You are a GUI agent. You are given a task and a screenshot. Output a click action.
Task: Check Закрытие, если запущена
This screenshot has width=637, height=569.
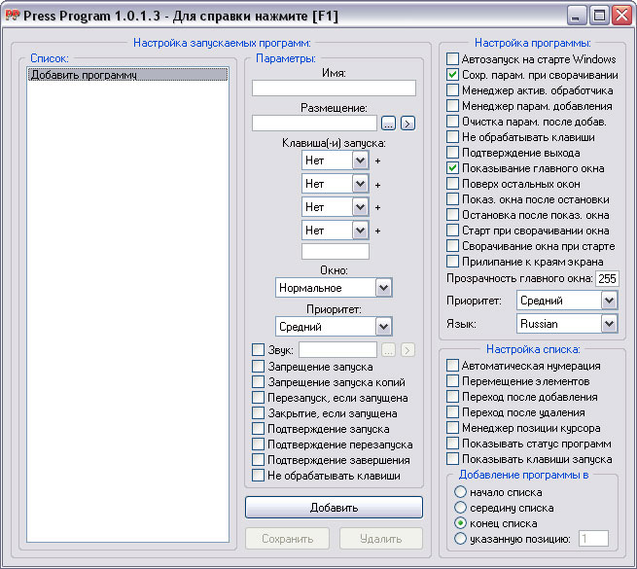coord(258,413)
